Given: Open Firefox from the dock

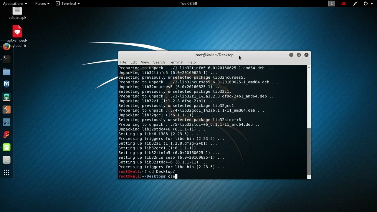Looking at the screenshot, I should 6,47.
